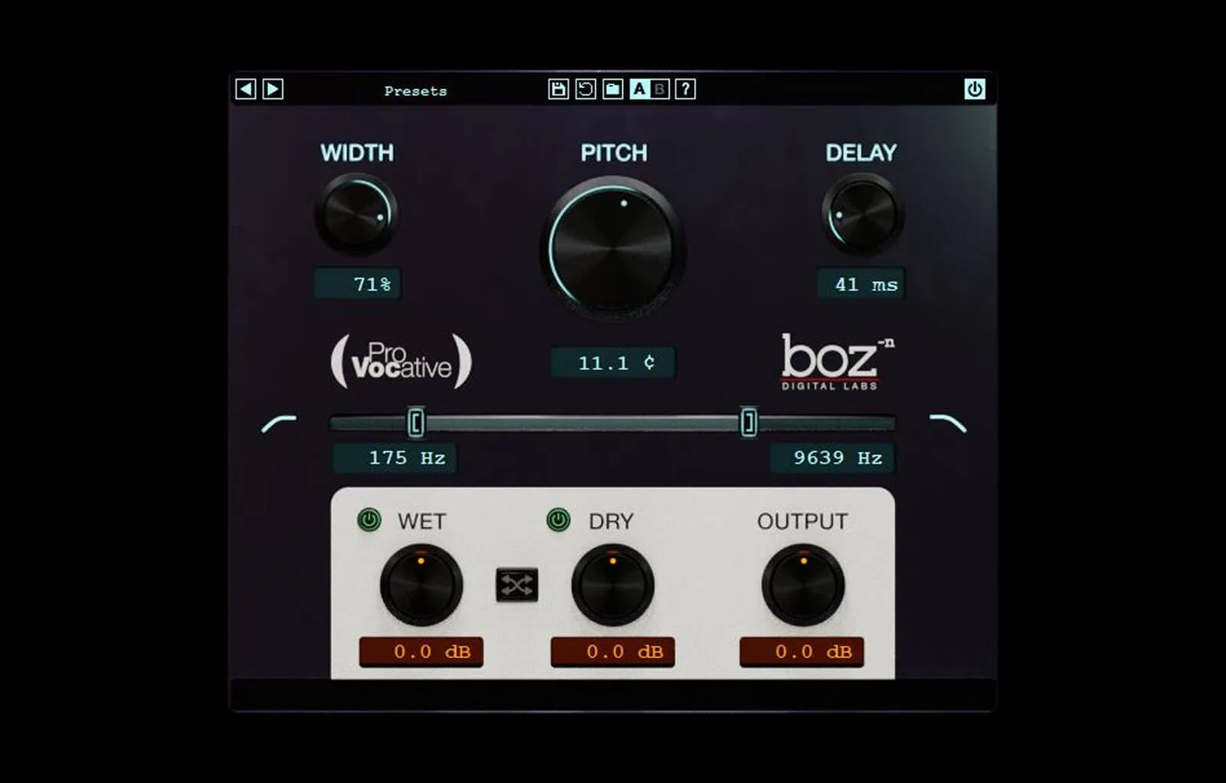Screen dimensions: 1226x783
Task: Load the previous preset with left arrow
Action: pyautogui.click(x=245, y=90)
